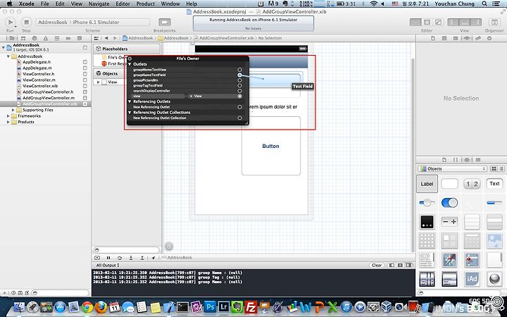Select the assistant editor mode

tap(427, 22)
